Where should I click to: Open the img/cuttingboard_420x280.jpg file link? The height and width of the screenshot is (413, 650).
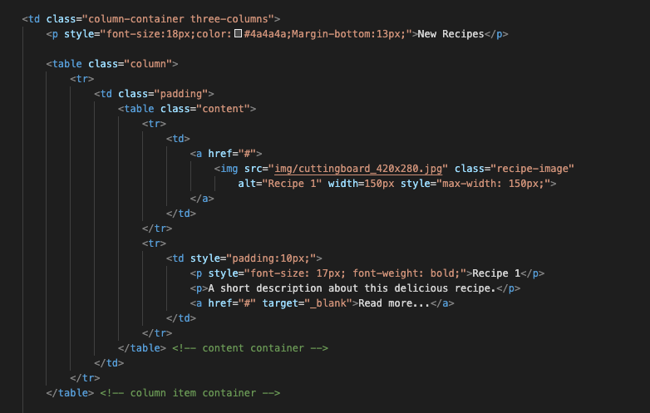click(x=358, y=169)
